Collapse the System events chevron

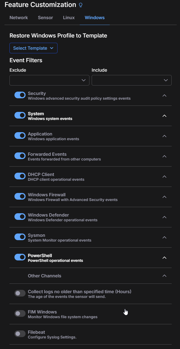tap(164, 116)
